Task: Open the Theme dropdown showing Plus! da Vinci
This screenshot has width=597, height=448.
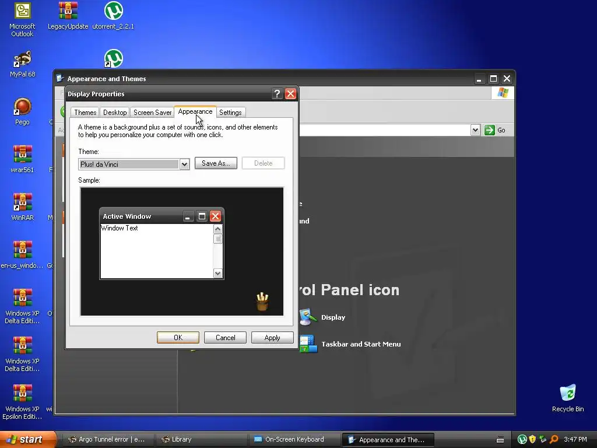Action: point(134,164)
